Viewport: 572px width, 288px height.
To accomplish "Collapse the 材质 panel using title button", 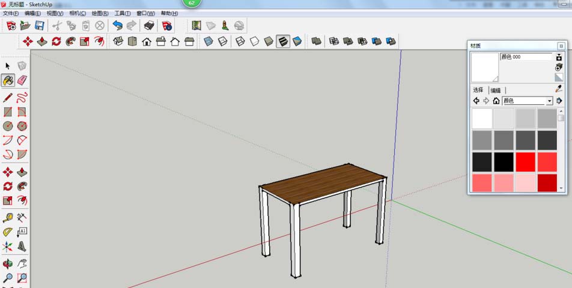I will [x=561, y=46].
